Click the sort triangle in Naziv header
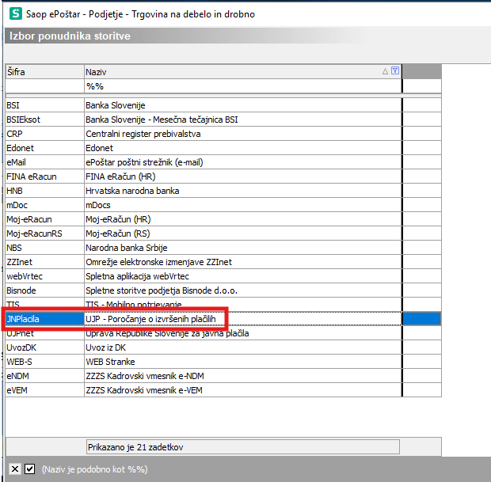The height and width of the screenshot is (482, 491). tap(385, 71)
